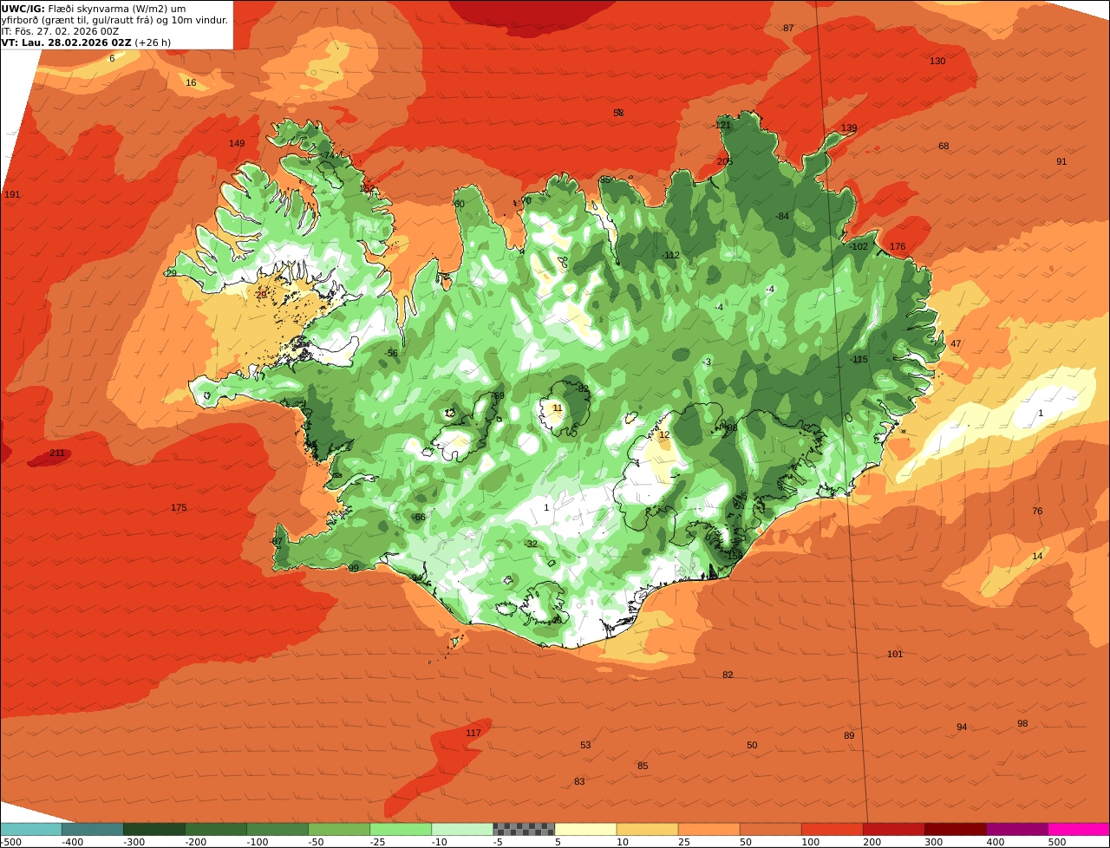The height and width of the screenshot is (848, 1110).
Task: Click the map value '47' east of Iceland
Action: point(956,343)
